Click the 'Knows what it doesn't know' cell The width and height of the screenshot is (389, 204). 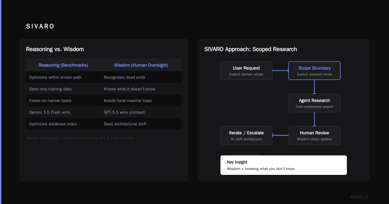coord(141,89)
